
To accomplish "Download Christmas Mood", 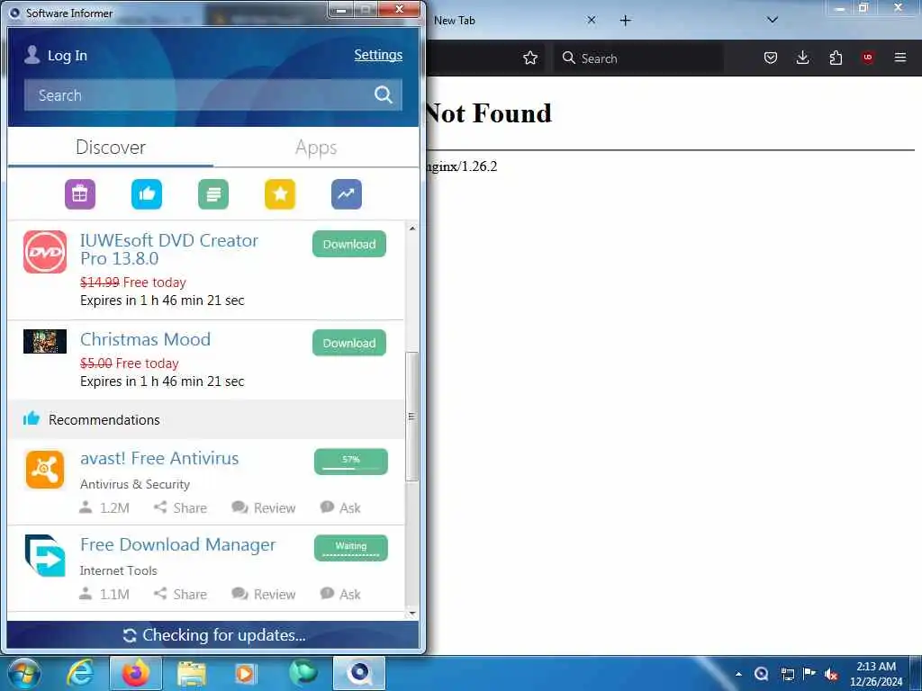I will click(349, 343).
